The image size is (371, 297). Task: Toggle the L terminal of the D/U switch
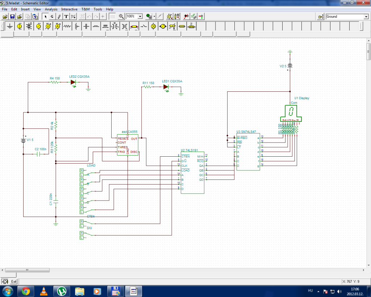coord(82,238)
